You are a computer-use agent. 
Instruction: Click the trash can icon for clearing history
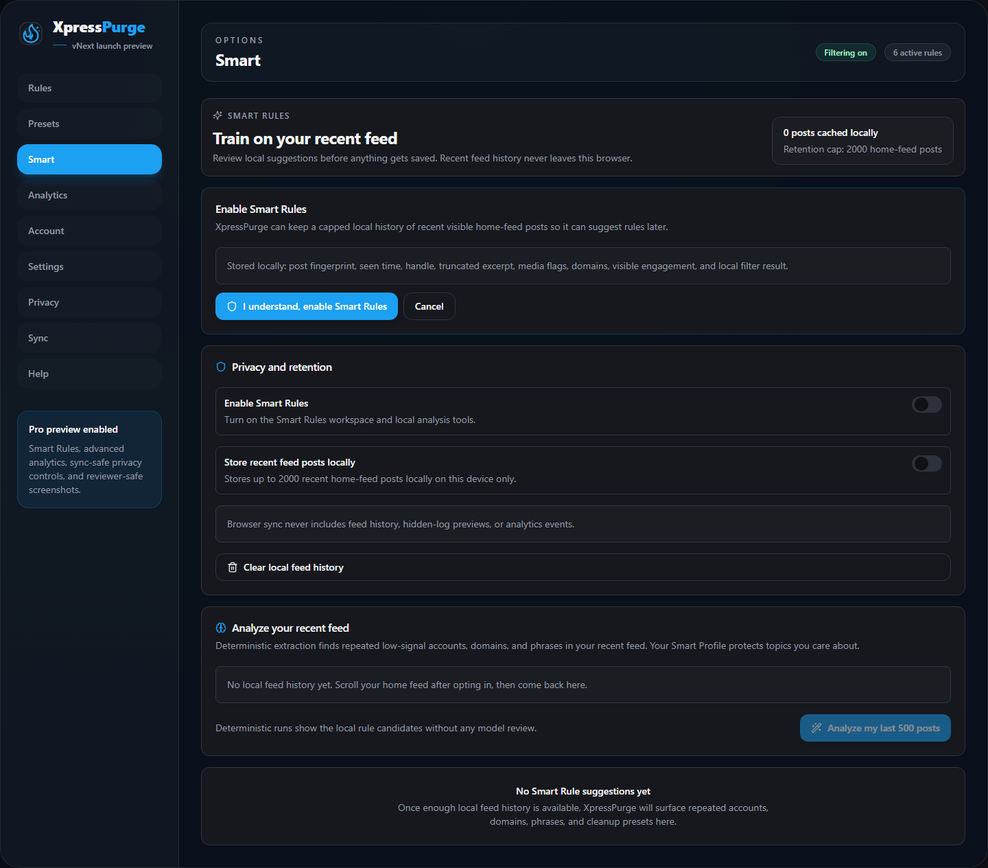233,567
